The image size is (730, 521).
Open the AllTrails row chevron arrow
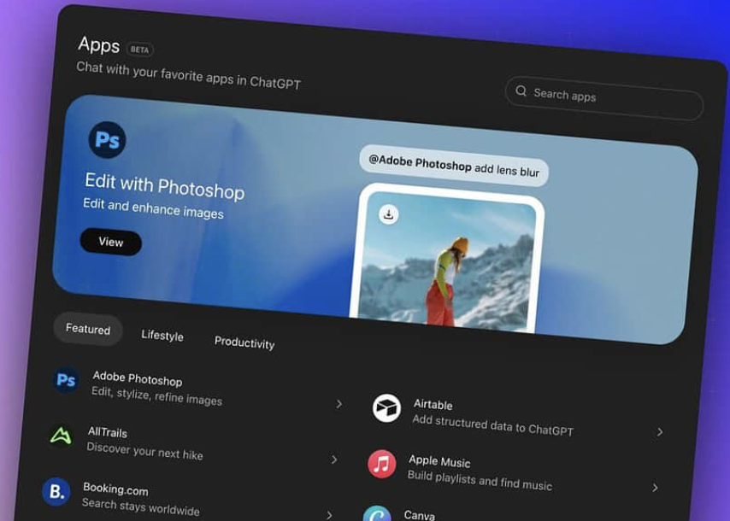334,460
